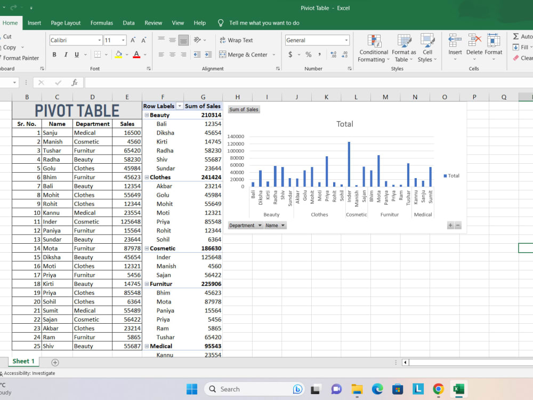The image size is (533, 400).
Task: Apply Comma style
Action: pyautogui.click(x=319, y=54)
